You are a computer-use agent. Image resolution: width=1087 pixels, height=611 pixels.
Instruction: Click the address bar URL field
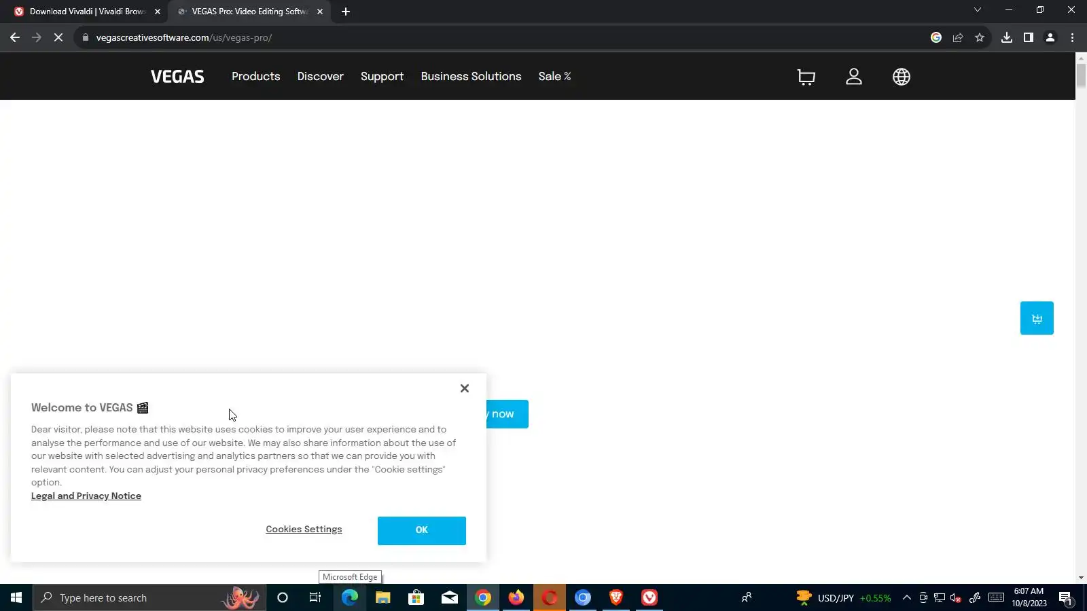tap(503, 37)
